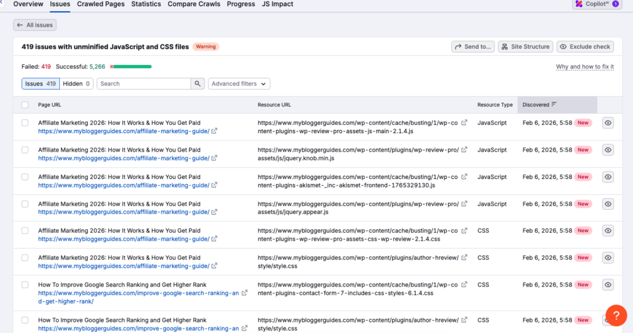
Task: Hide the jquery.appear.js issue via eye icon
Action: point(608,204)
